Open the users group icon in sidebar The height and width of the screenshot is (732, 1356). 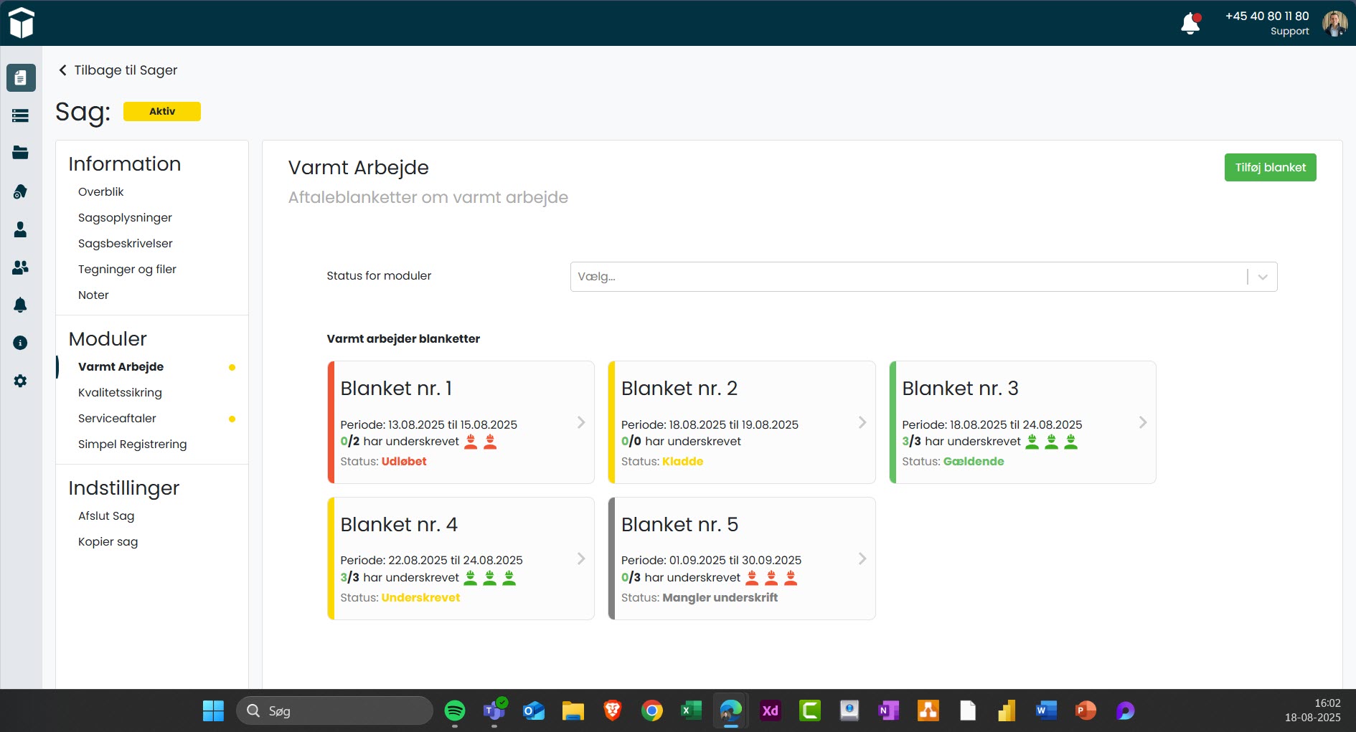20,267
